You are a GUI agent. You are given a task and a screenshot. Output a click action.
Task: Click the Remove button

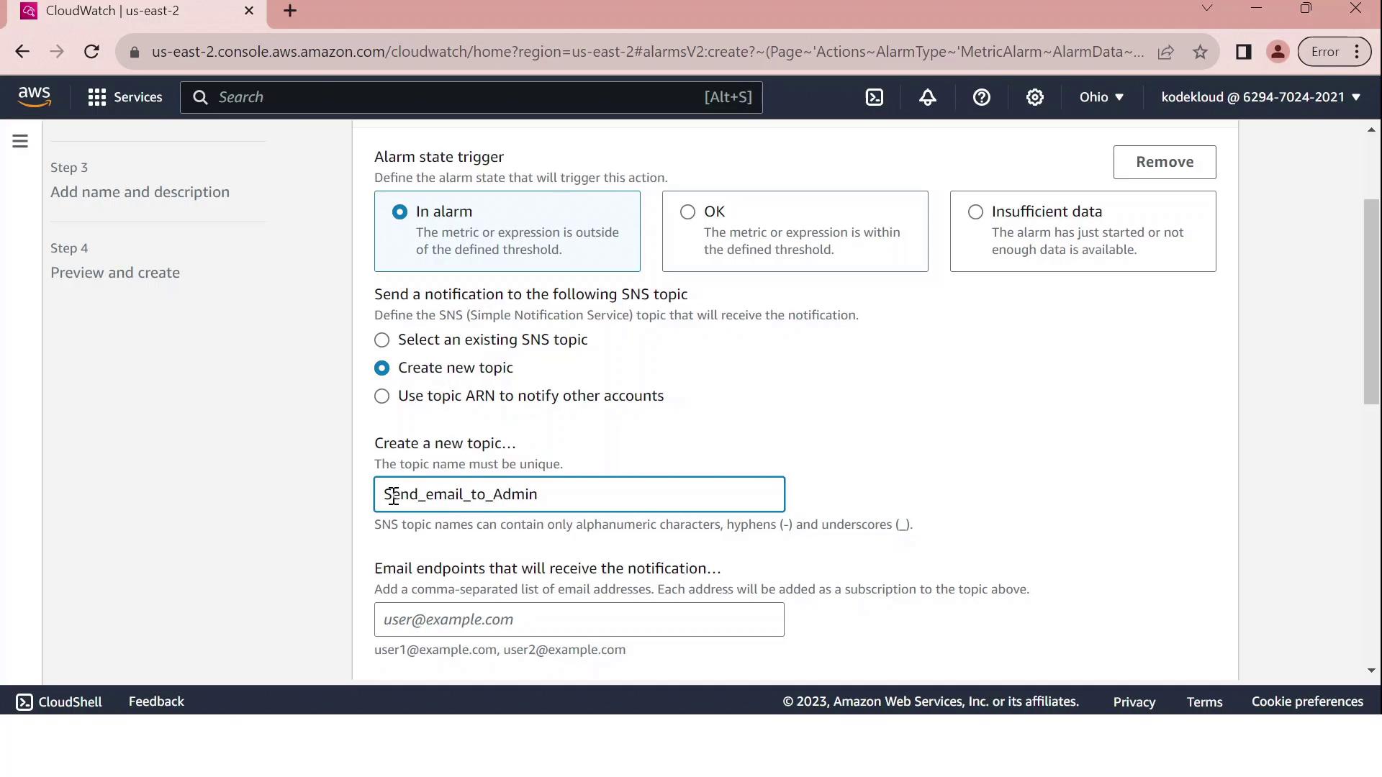[1164, 162]
